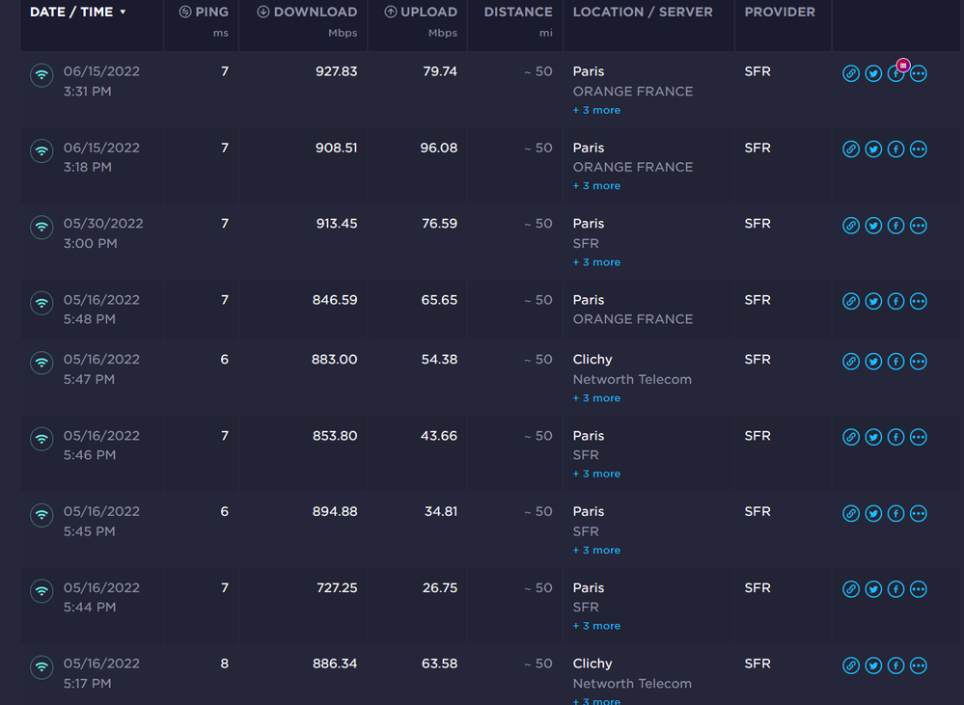Image resolution: width=964 pixels, height=705 pixels.
Task: Open the 913.45 Mbps download result row
Action: 335,224
